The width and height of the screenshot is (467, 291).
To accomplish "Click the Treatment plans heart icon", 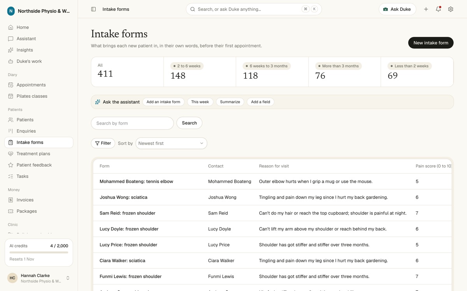I will click(11, 154).
